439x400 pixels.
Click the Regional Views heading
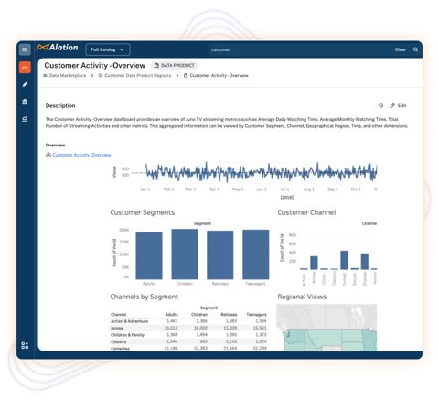[x=302, y=297]
